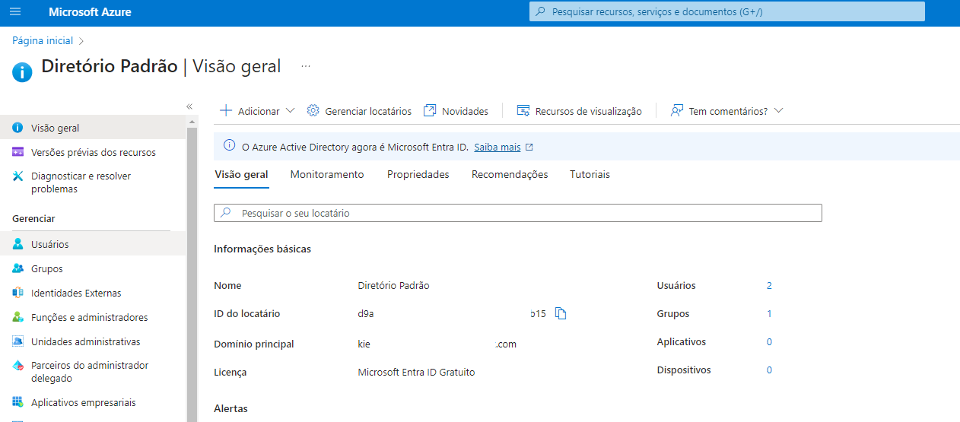Click the Recursos de visualização icon
This screenshot has height=422, width=960.
[523, 111]
